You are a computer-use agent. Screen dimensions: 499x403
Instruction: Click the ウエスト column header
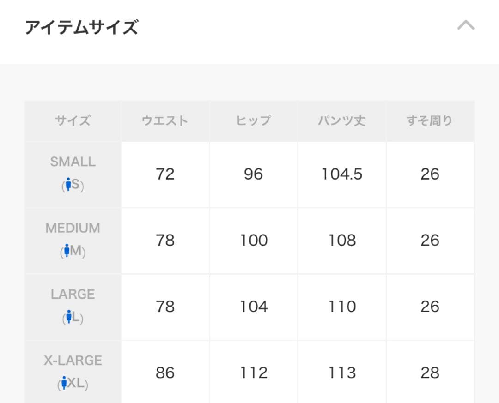point(165,120)
